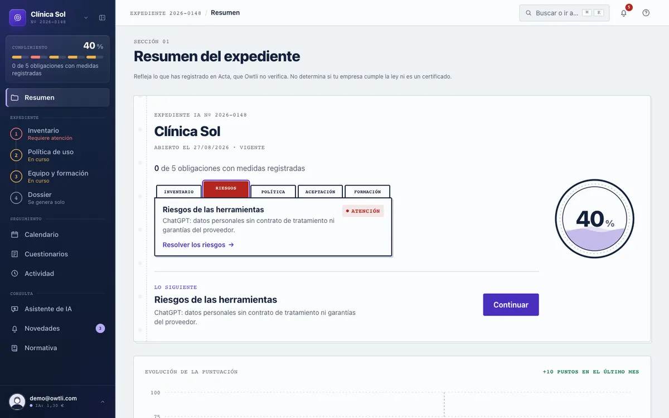Image resolution: width=669 pixels, height=418 pixels.
Task: Open the help question-mark icon
Action: (x=646, y=13)
